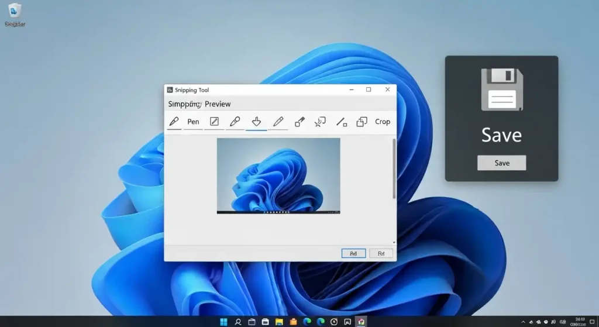This screenshot has height=327, width=599.
Task: Expand the system tray hidden icons chevron
Action: (523, 322)
